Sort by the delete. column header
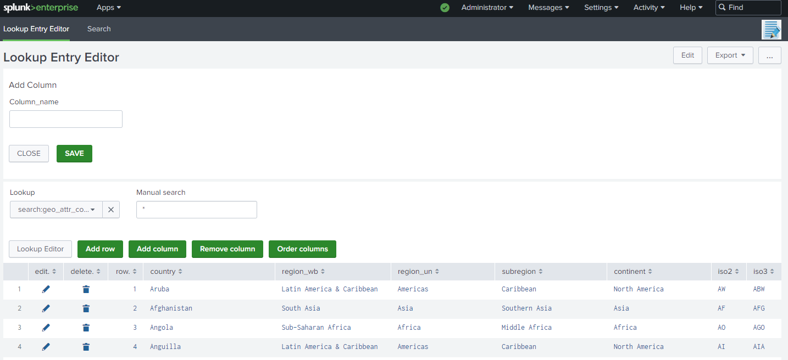 [85, 272]
